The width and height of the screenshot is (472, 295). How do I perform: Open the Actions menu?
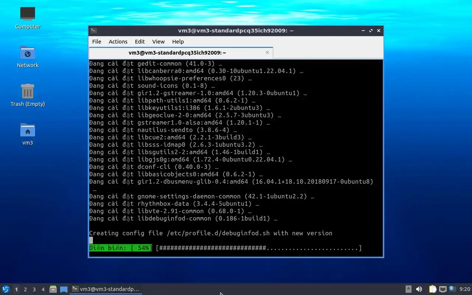coord(118,42)
